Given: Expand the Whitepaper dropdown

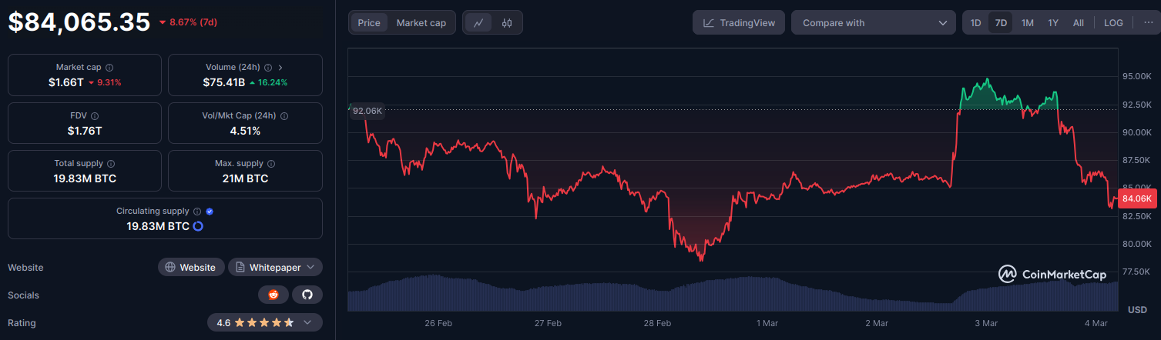Looking at the screenshot, I should 275,267.
